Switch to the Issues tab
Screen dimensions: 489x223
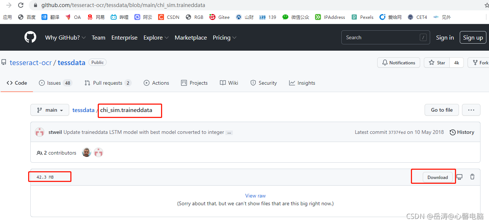(x=56, y=83)
